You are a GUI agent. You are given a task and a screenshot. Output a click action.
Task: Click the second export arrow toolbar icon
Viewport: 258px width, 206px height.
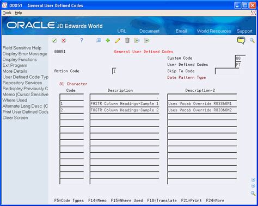pyautogui.click(x=146, y=40)
